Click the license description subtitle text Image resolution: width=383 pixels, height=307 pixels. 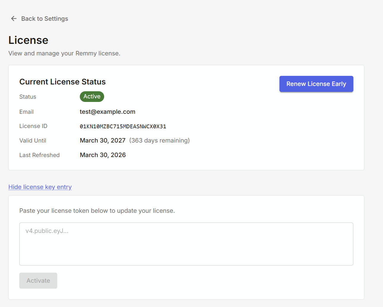(64, 53)
